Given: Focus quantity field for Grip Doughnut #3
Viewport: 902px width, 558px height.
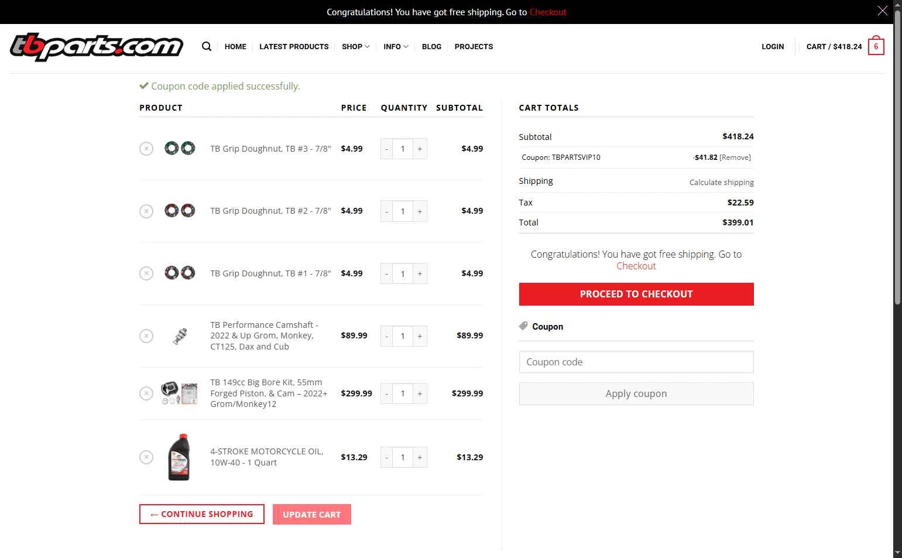Looking at the screenshot, I should click(403, 149).
